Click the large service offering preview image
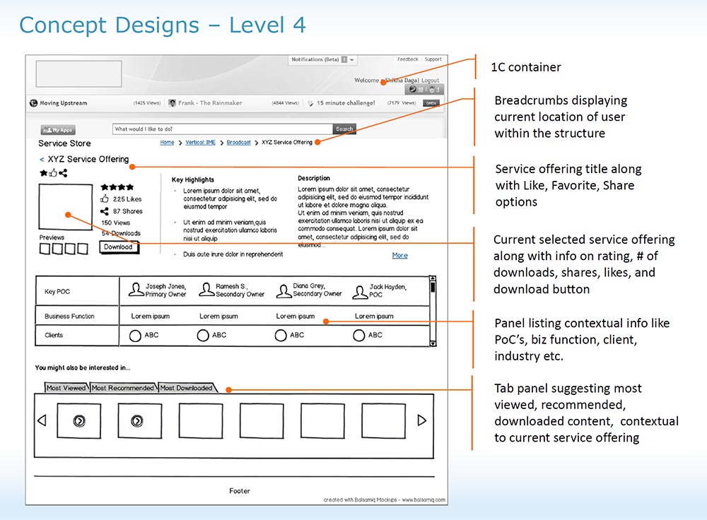Image resolution: width=707 pixels, height=520 pixels. coord(66,207)
